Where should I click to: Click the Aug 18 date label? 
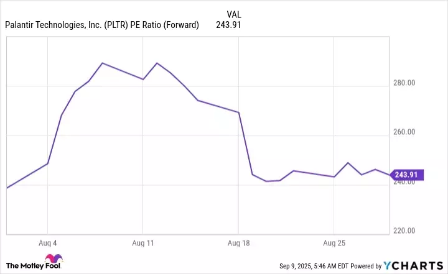[239, 242]
